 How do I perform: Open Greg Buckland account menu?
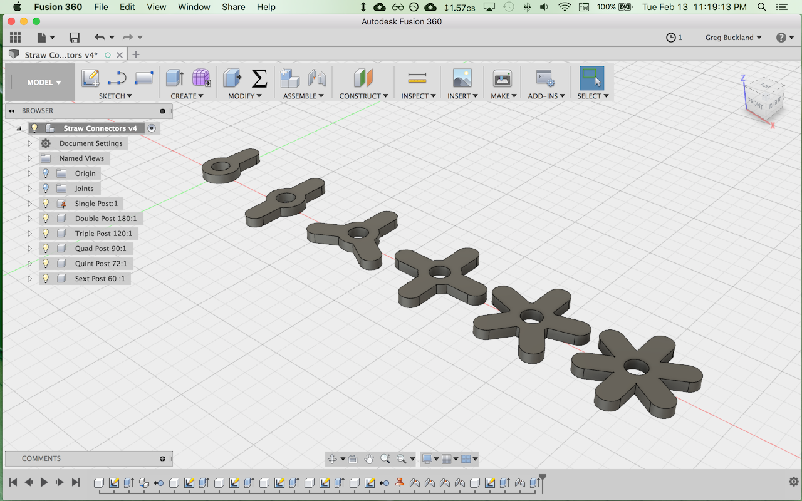(x=733, y=38)
